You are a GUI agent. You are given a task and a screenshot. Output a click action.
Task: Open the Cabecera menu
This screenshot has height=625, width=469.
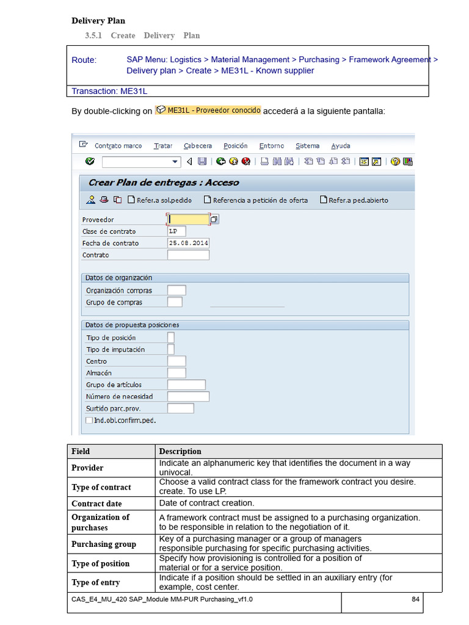coord(198,146)
